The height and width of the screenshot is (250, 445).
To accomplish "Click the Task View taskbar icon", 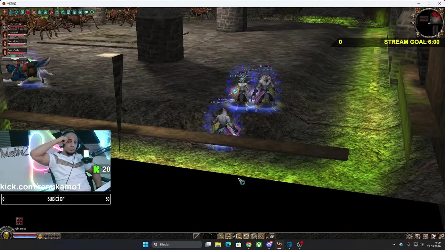I will [x=208, y=244].
